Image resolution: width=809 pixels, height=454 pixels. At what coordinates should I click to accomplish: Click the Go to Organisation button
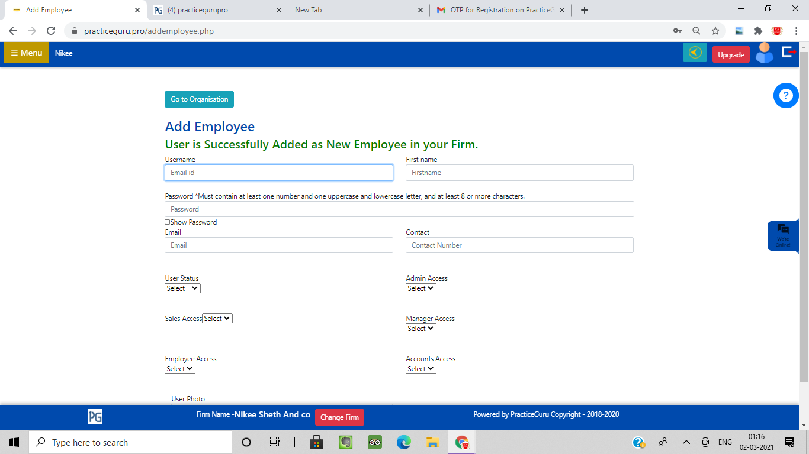coord(199,99)
